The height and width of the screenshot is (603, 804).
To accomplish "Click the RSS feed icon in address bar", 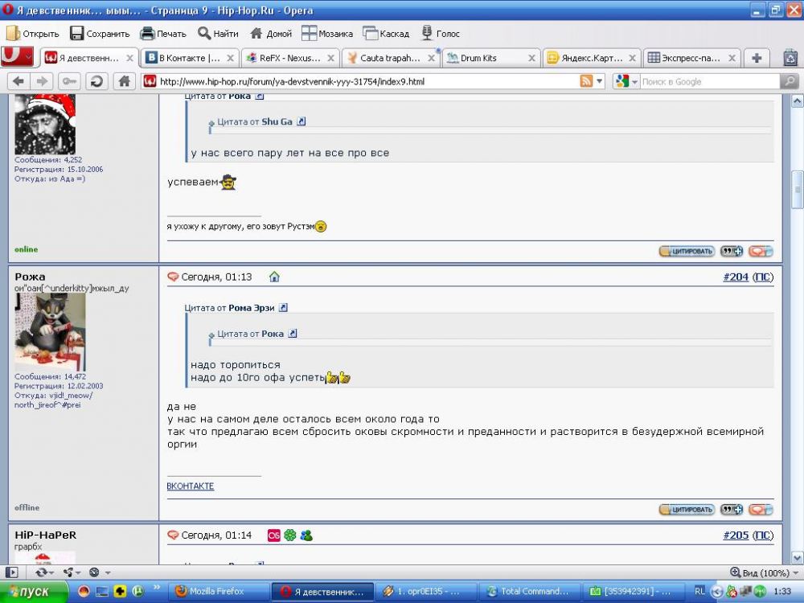I will [x=587, y=81].
